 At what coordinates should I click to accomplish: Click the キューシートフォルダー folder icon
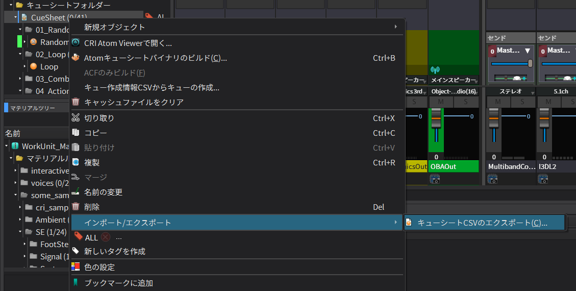coord(19,5)
